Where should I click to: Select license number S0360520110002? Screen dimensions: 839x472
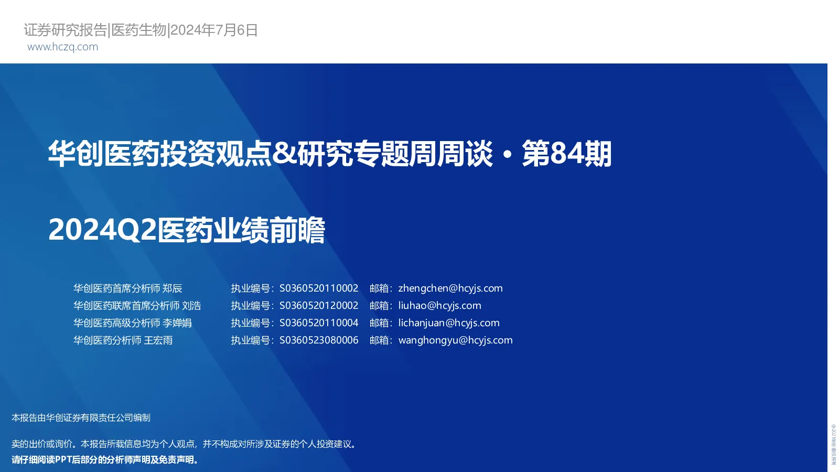click(x=319, y=288)
